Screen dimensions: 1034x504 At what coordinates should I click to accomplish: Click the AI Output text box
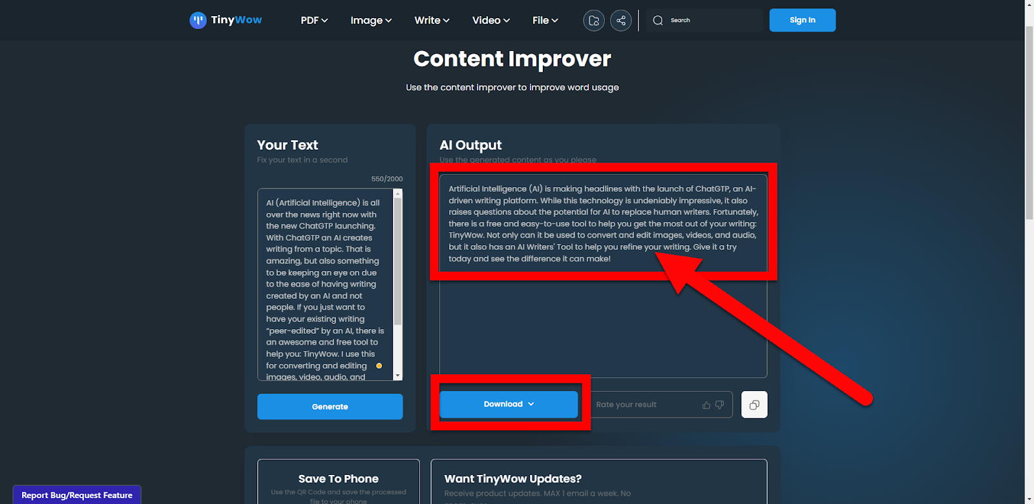pyautogui.click(x=603, y=276)
